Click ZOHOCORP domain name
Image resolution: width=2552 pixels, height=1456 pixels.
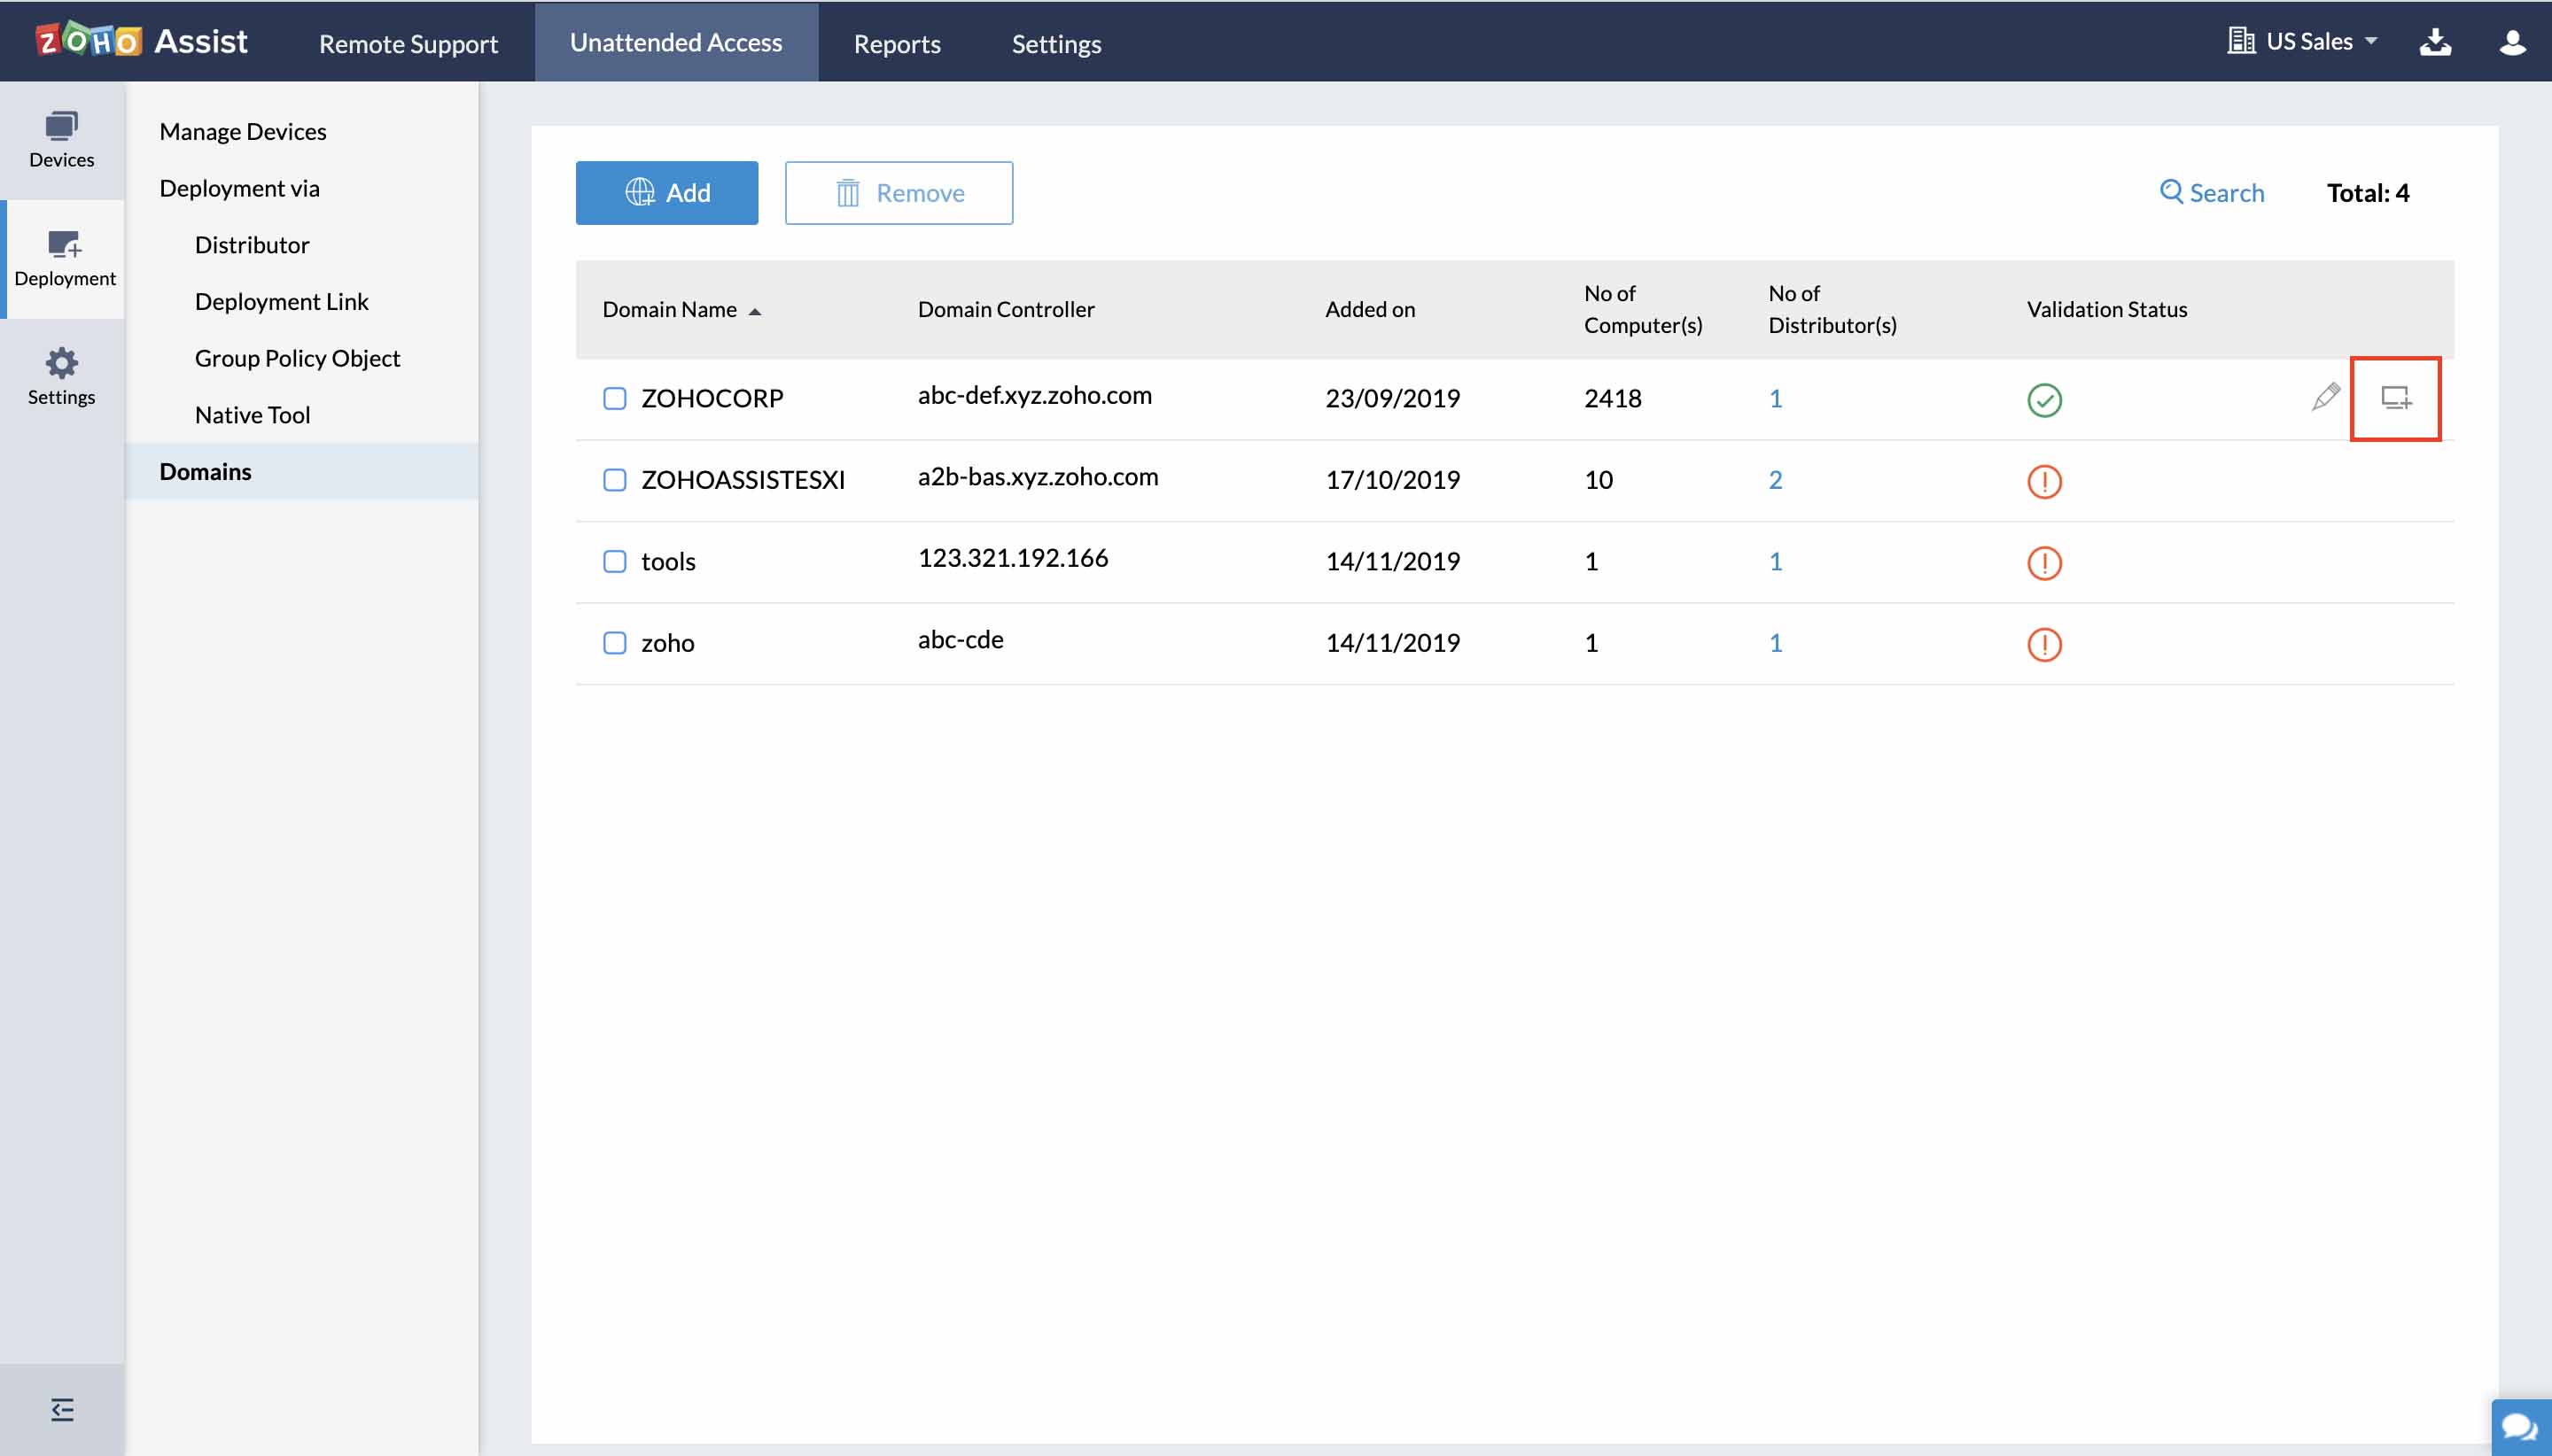[x=712, y=398]
